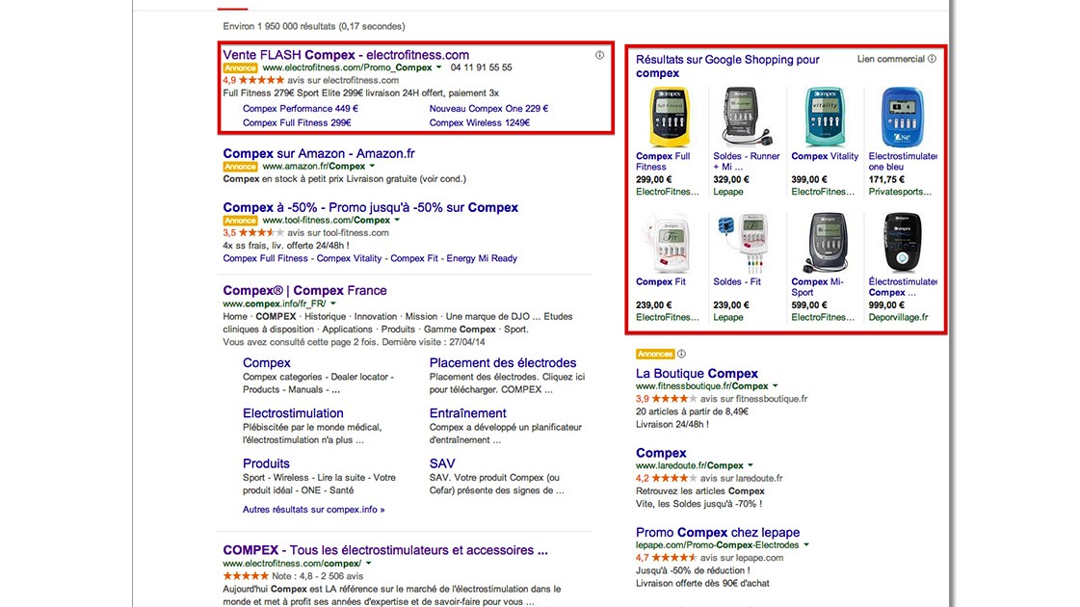Open black 999,00 € electrostimulator image

902,243
